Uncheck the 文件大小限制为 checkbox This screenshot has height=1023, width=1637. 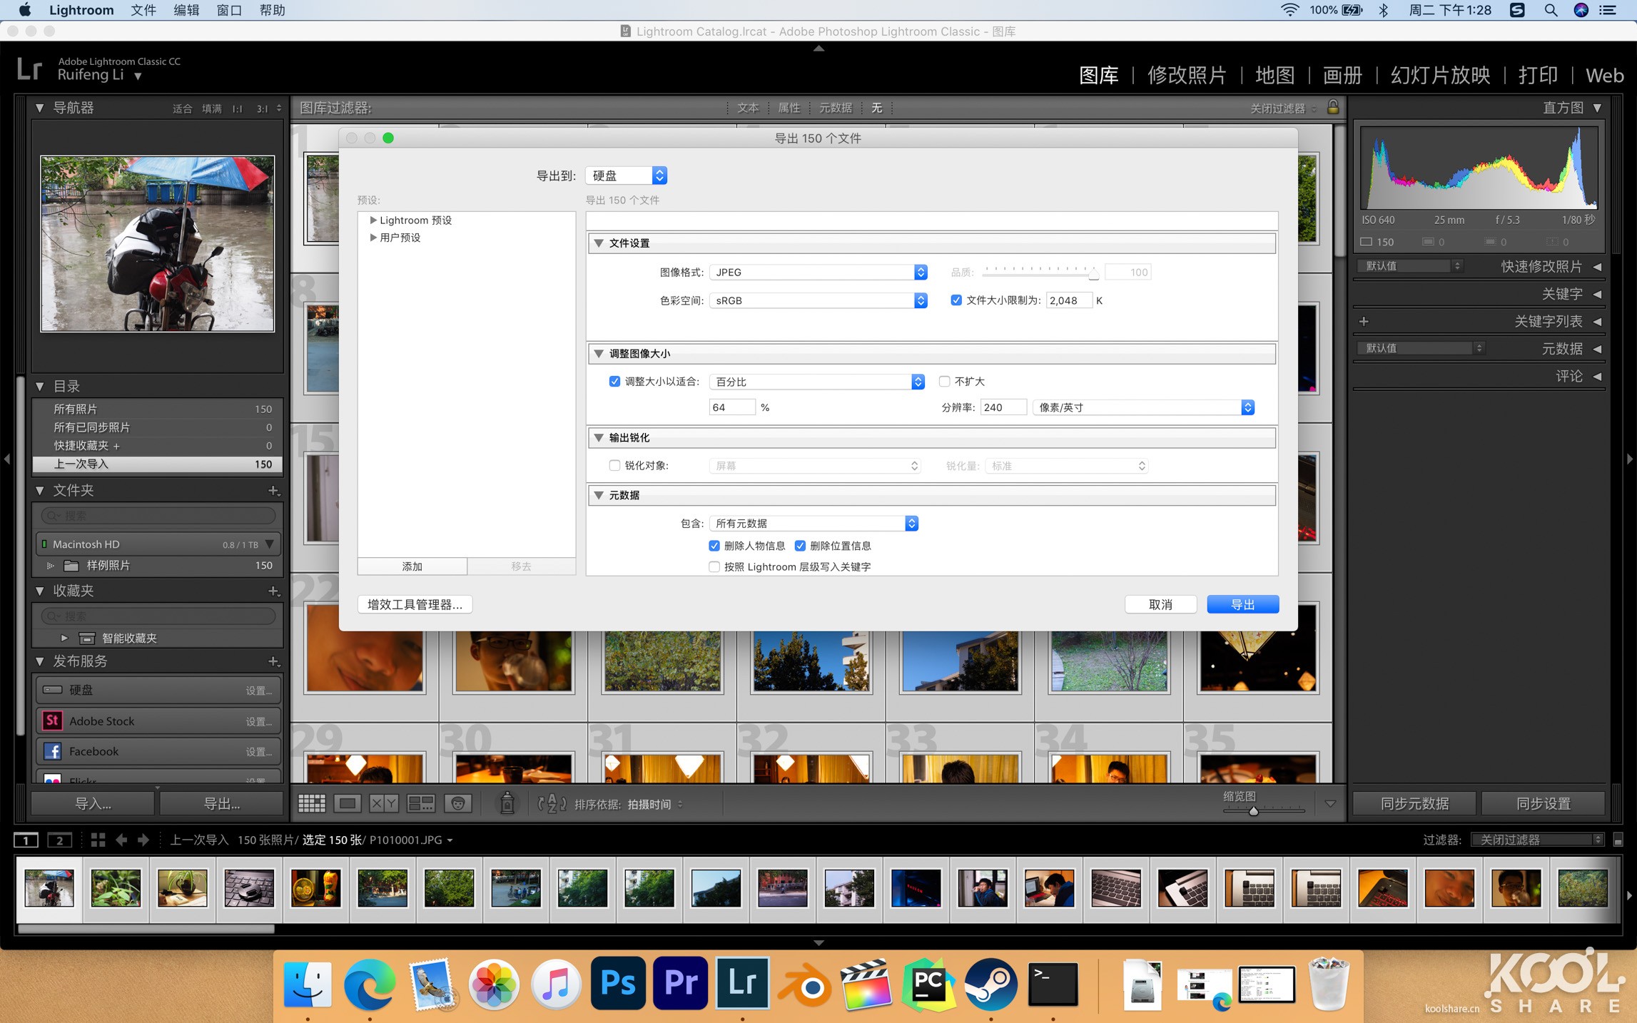956,300
